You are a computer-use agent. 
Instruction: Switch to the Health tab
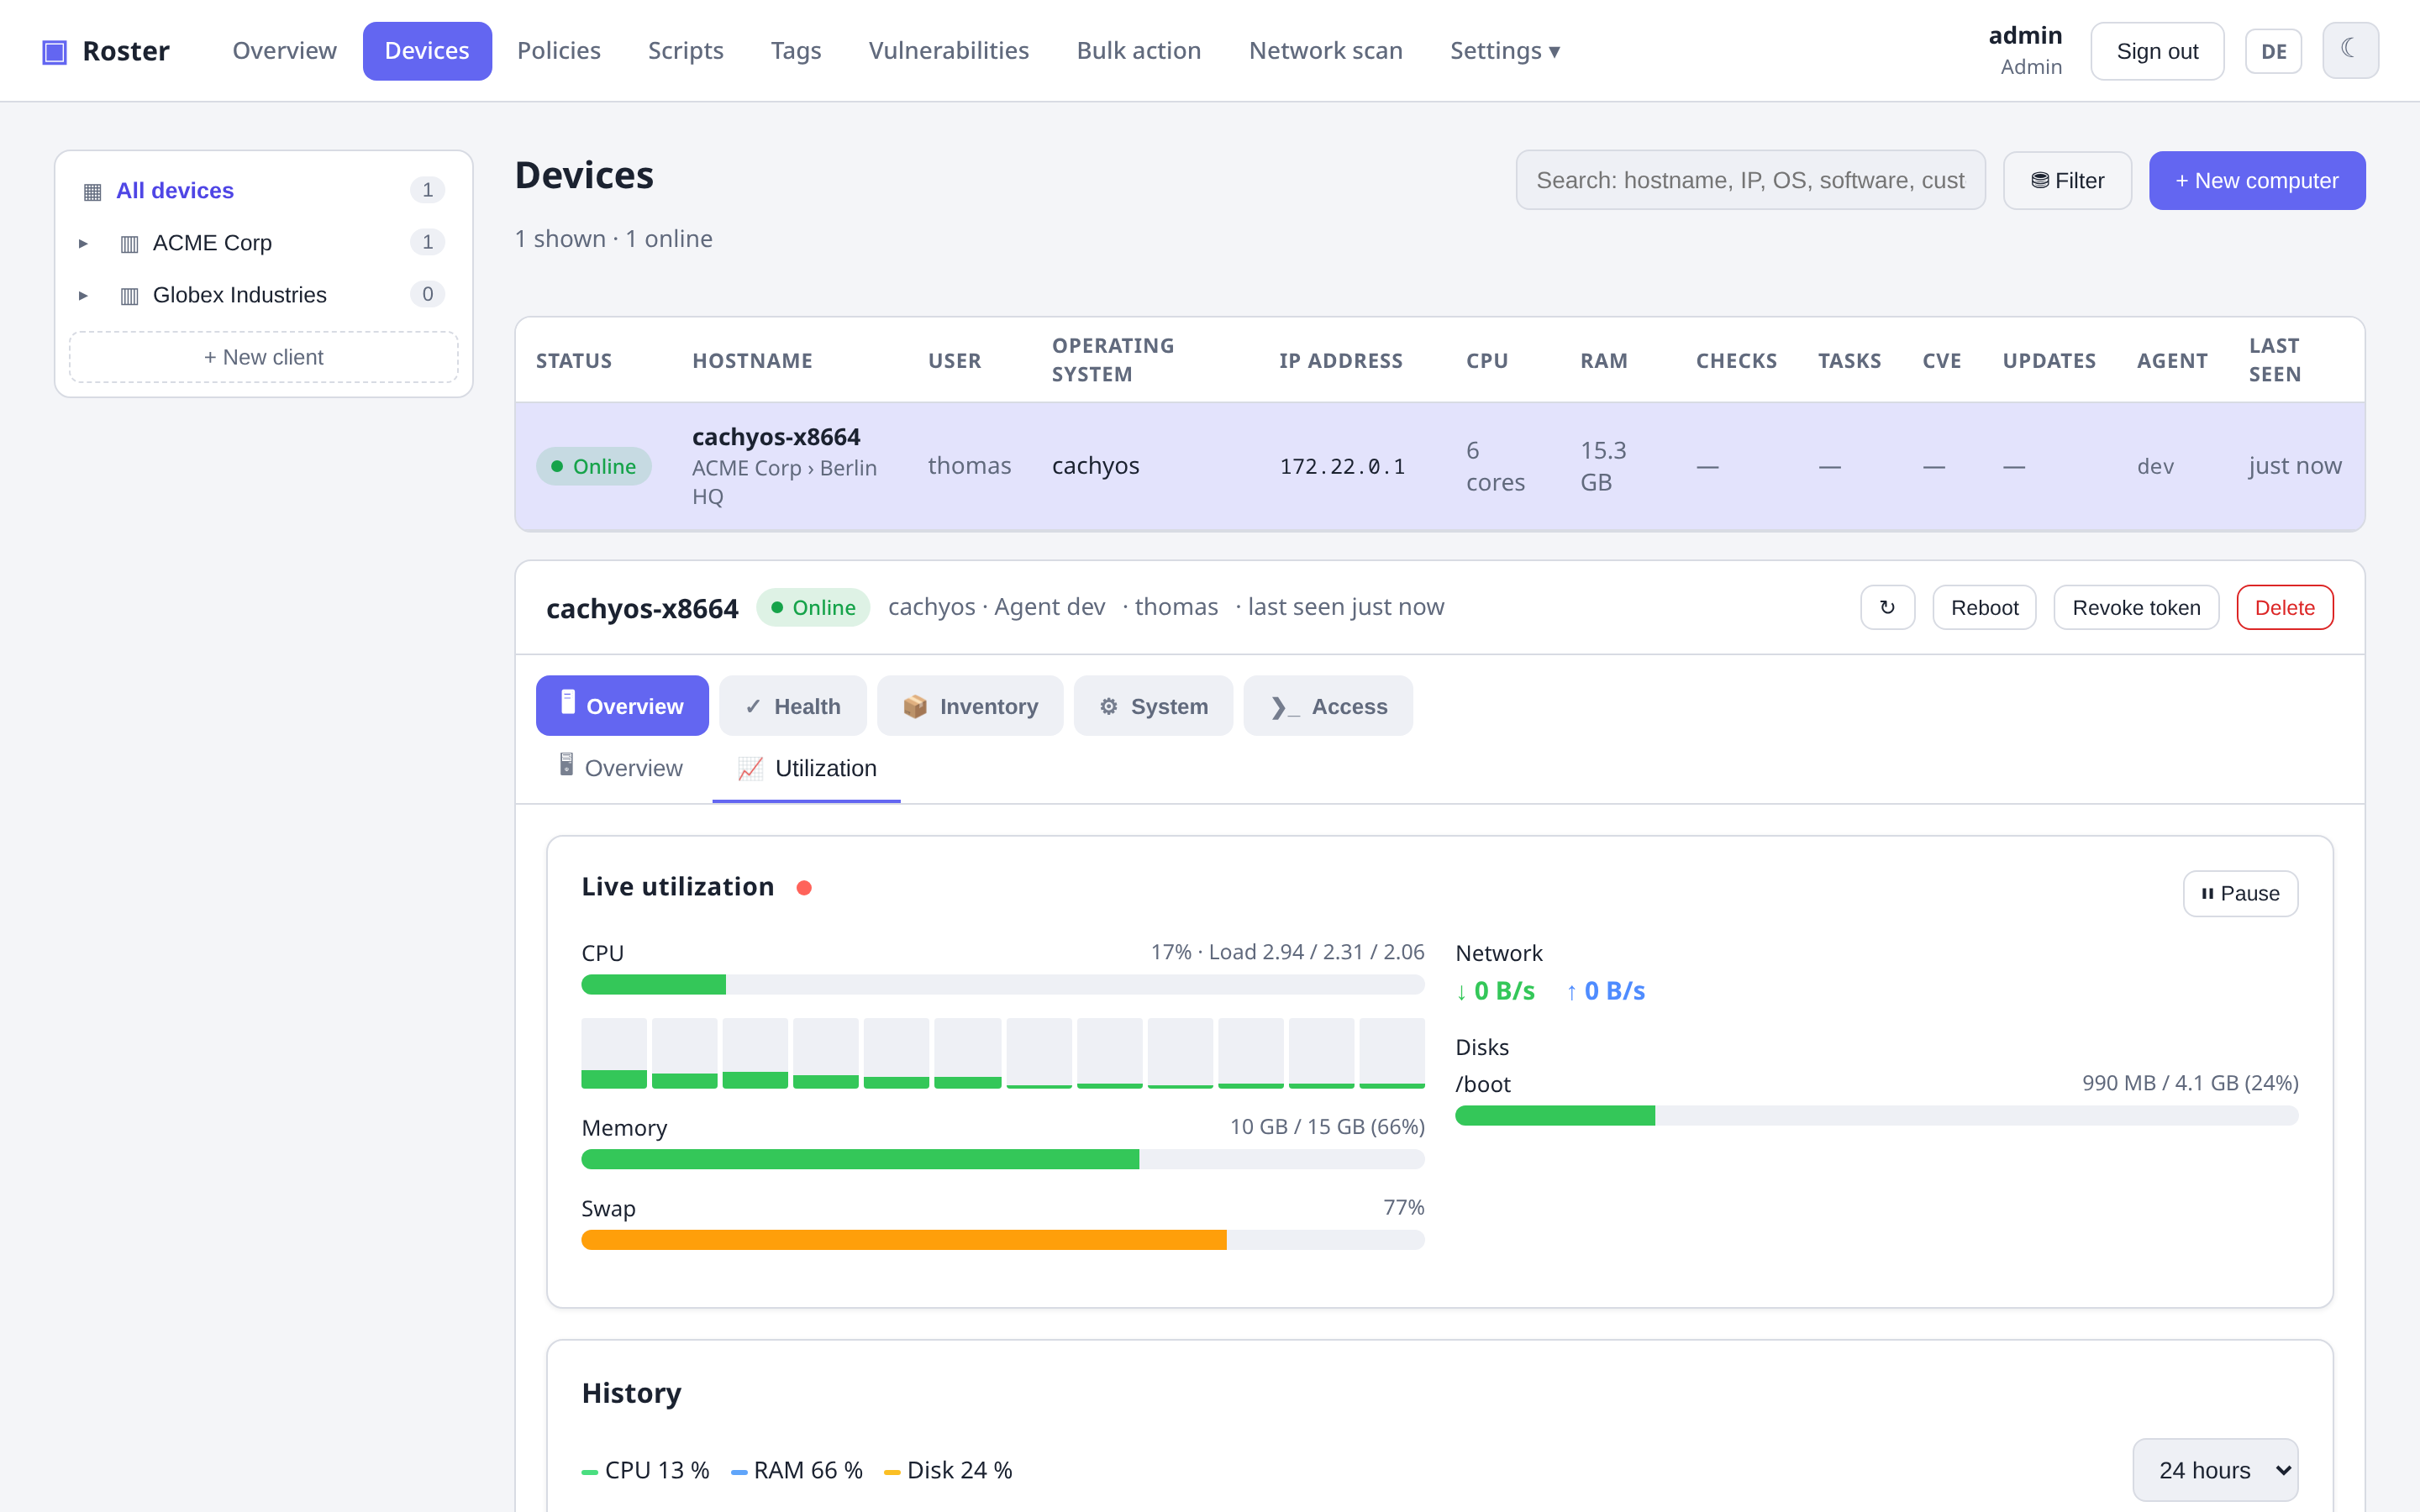tap(794, 706)
